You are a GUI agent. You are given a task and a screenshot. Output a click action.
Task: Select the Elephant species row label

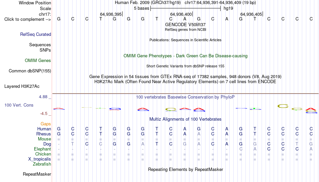tap(43, 149)
